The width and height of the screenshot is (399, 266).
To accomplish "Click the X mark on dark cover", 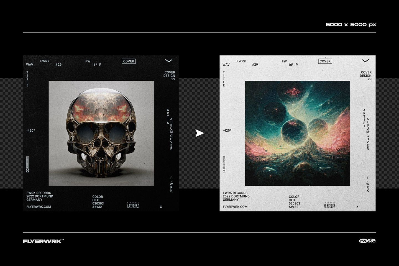I will click(161, 207).
